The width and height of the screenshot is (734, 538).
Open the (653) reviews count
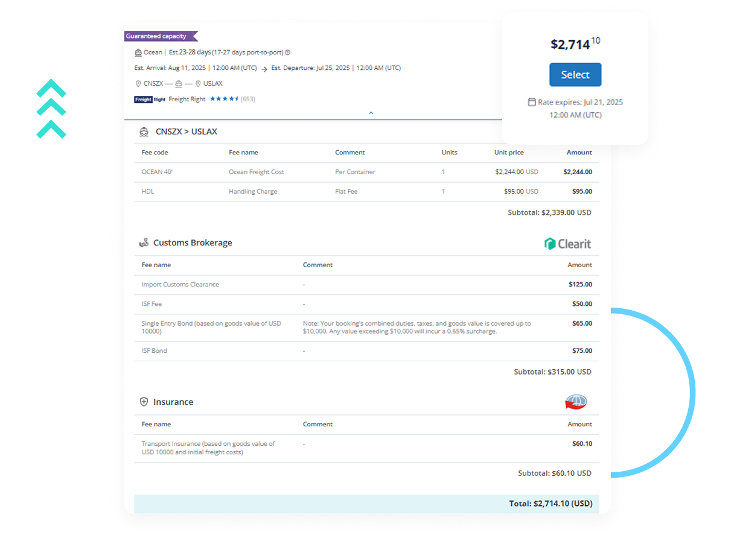pyautogui.click(x=247, y=99)
